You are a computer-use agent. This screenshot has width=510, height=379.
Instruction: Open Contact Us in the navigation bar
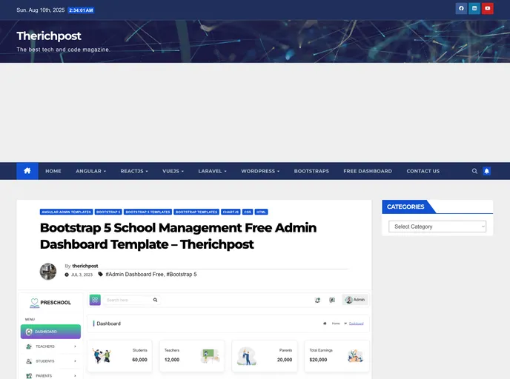click(423, 171)
